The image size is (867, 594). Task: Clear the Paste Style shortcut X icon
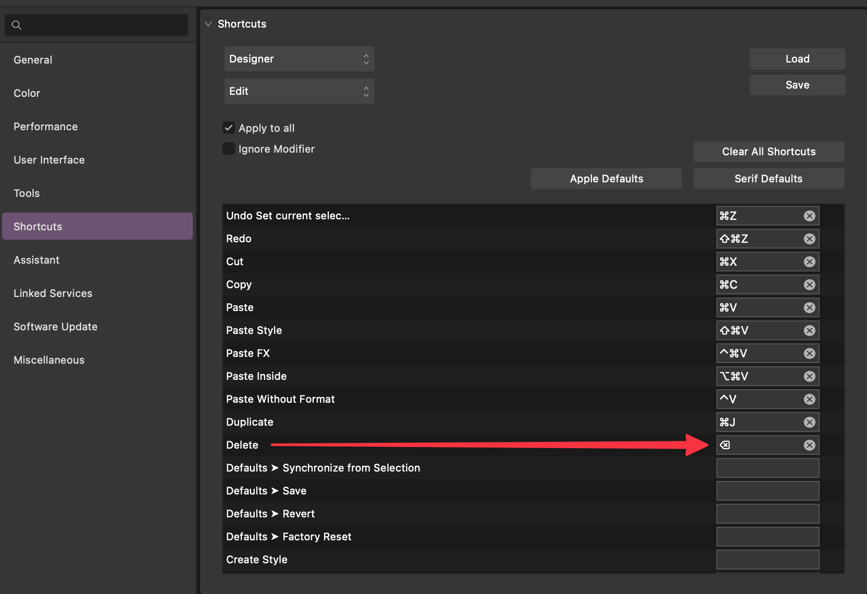pos(809,330)
